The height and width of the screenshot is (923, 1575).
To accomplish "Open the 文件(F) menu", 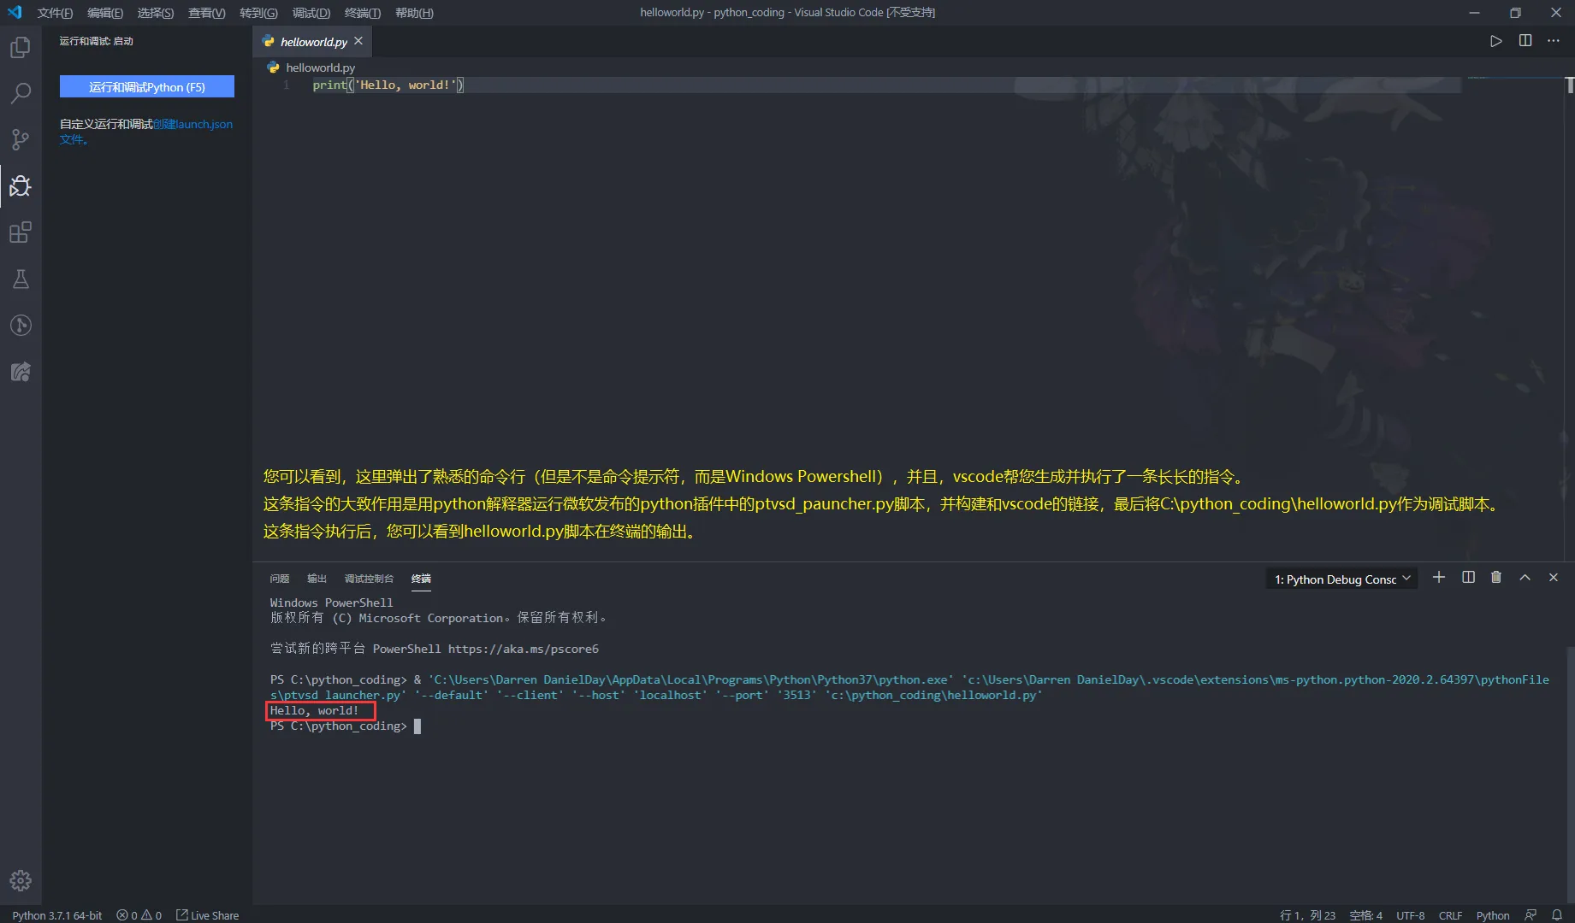I will point(55,13).
